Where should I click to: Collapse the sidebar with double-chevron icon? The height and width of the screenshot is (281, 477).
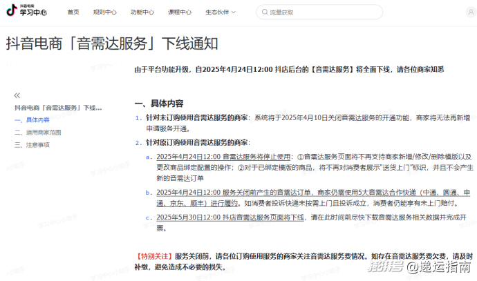point(17,95)
